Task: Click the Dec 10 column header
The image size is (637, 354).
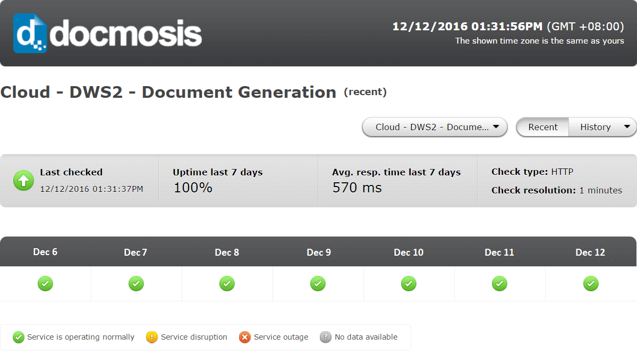Action: 409,252
